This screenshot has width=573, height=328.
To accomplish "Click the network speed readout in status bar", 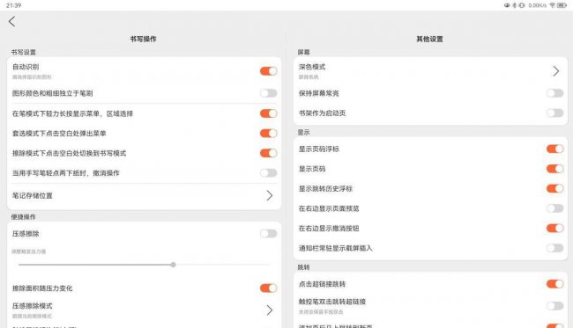I will pyautogui.click(x=538, y=5).
